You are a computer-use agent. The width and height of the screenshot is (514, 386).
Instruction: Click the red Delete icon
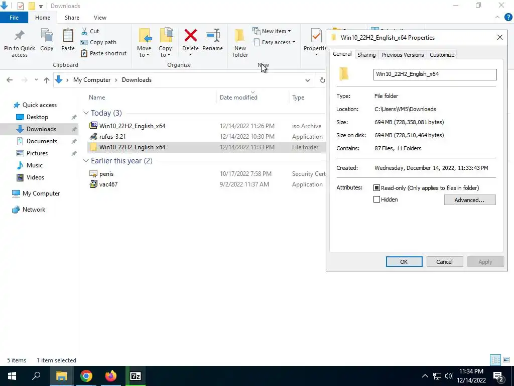click(190, 36)
